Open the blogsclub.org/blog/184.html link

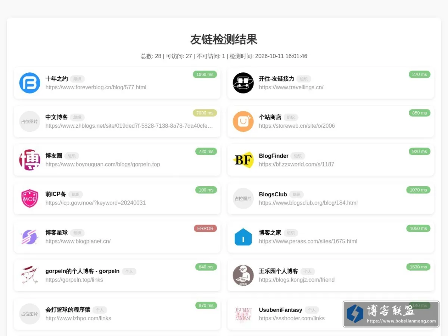308,203
